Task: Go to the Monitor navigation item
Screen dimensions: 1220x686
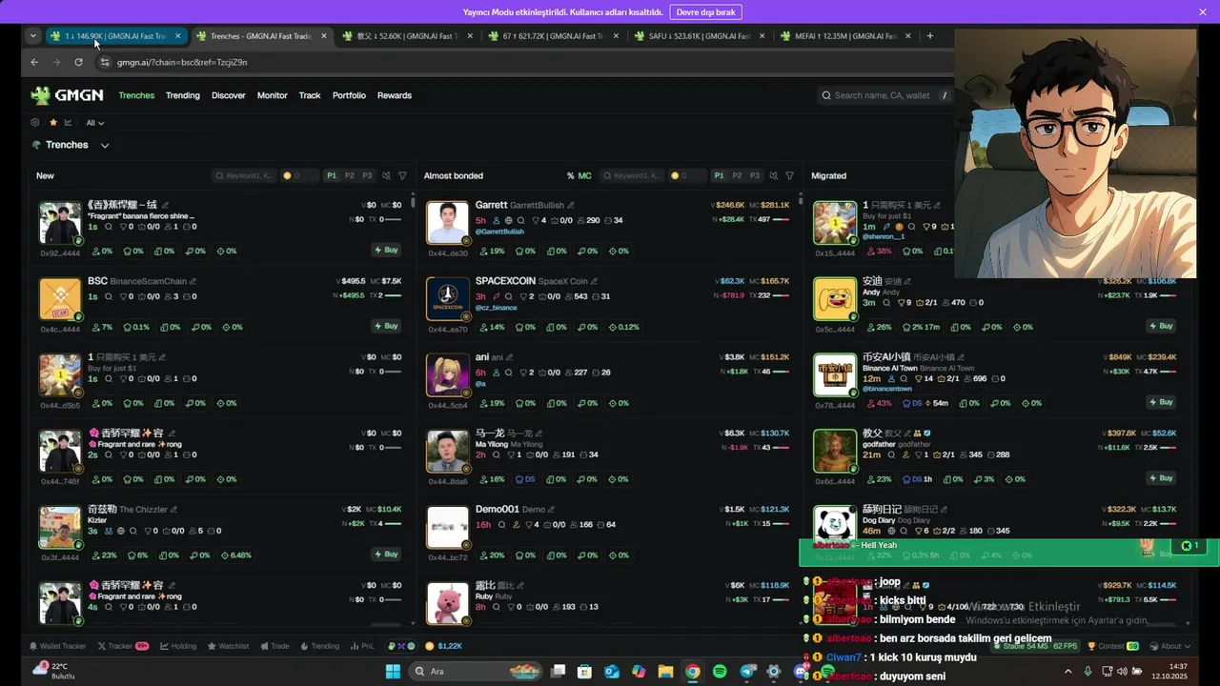Action: coord(272,95)
